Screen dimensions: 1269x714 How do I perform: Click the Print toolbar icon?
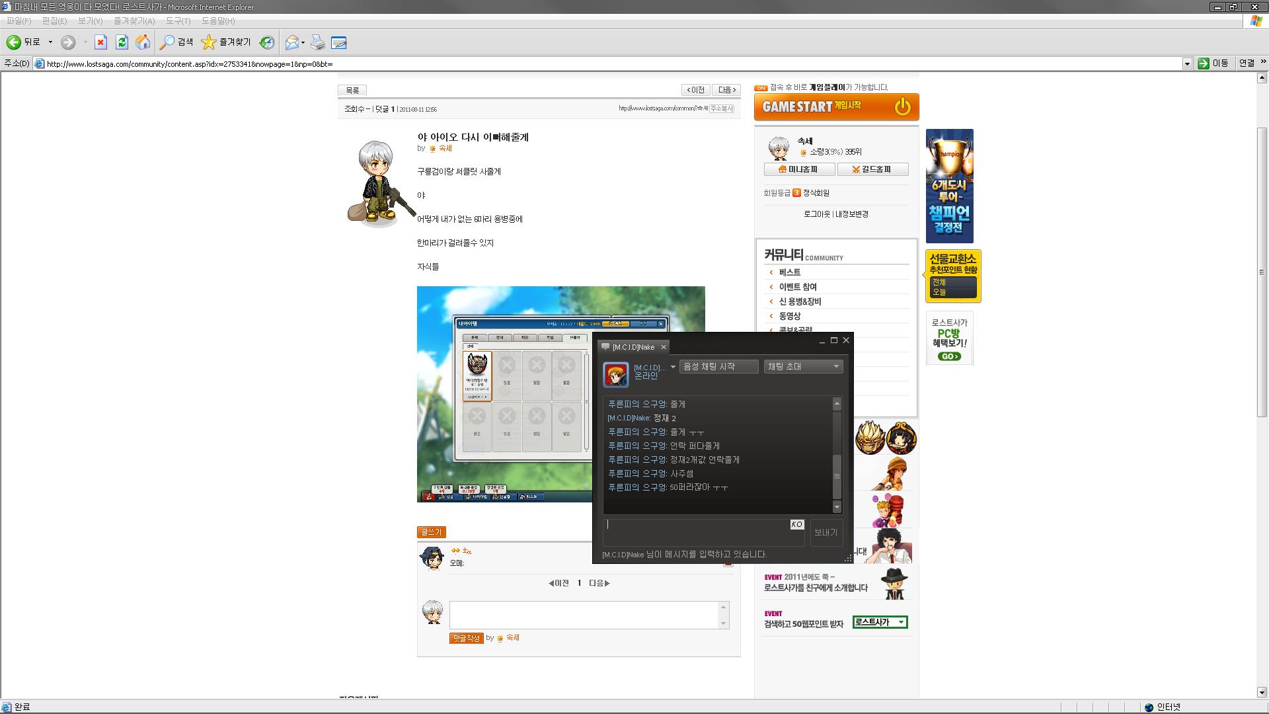pos(318,42)
